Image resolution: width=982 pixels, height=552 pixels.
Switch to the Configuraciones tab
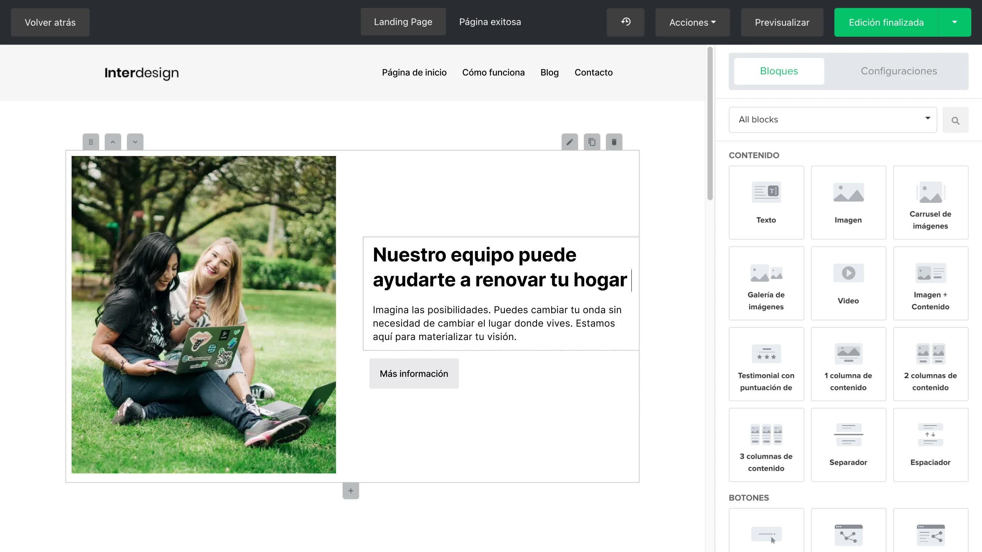tap(898, 71)
